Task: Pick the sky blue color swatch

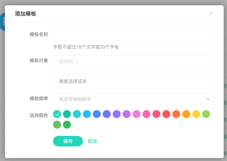Action: [87, 114]
